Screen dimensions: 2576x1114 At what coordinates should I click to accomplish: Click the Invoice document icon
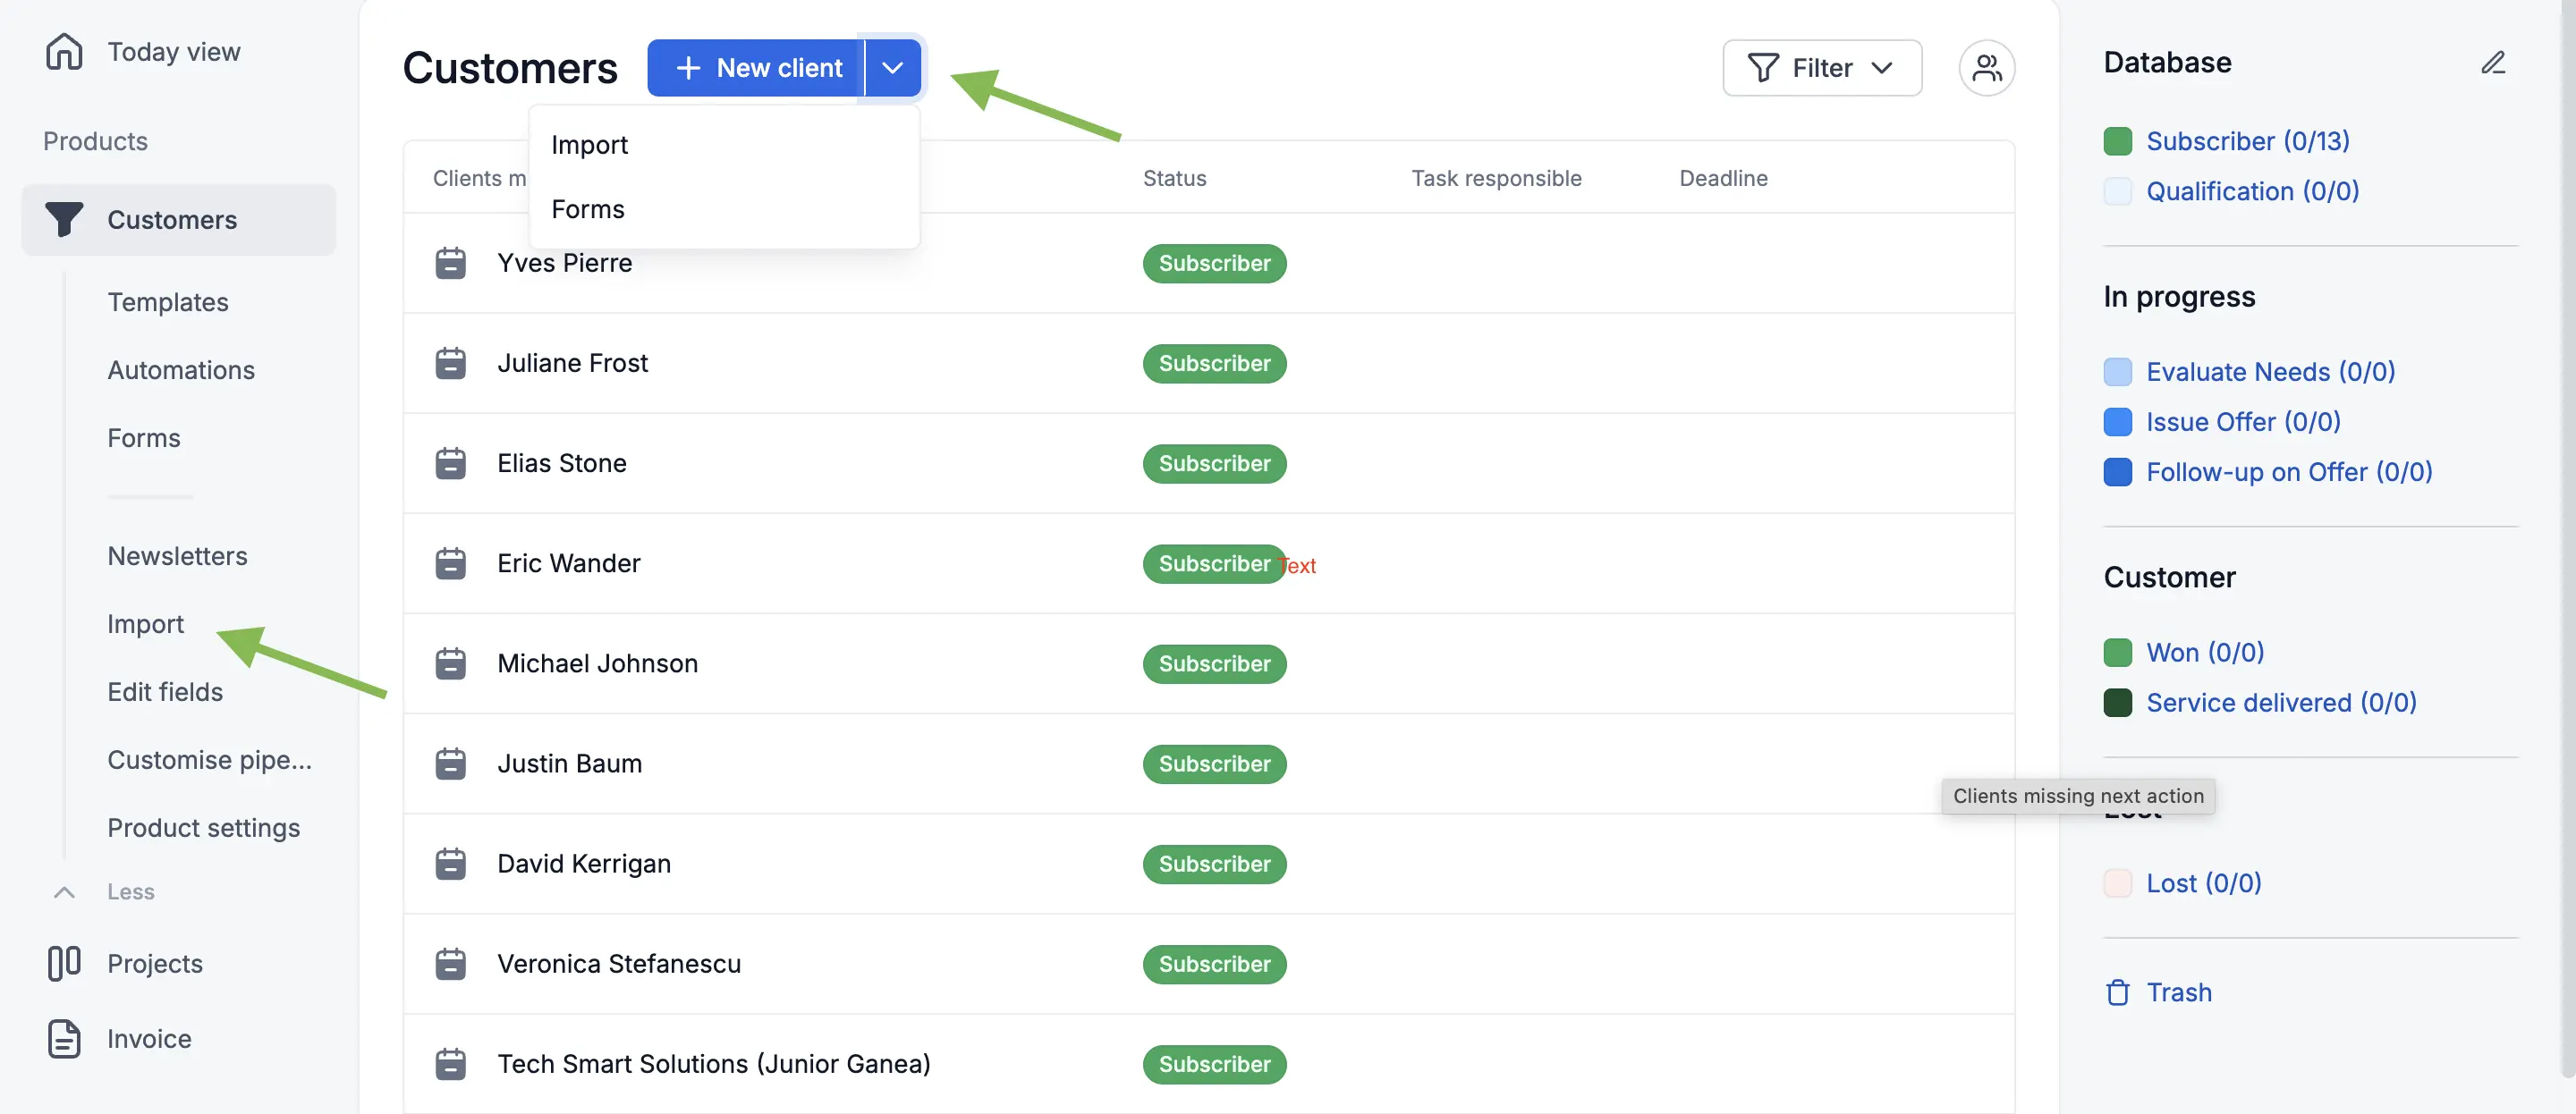64,1038
